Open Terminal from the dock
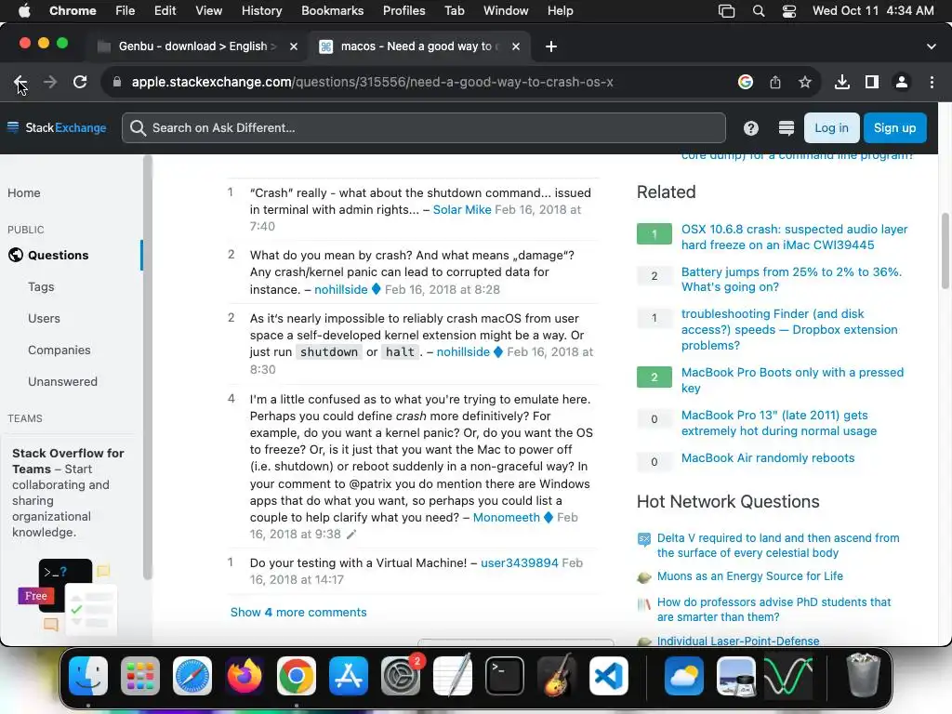 pyautogui.click(x=505, y=676)
